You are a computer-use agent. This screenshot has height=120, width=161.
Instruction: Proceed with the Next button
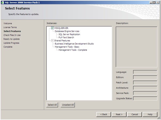(119, 114)
